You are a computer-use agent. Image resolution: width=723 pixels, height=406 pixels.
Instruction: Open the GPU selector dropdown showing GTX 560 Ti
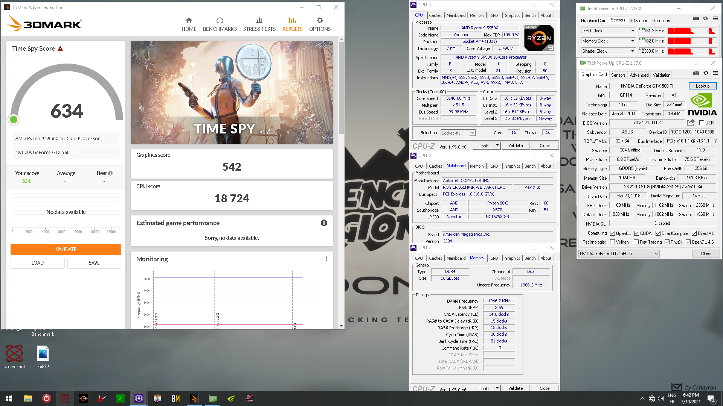tap(619, 254)
